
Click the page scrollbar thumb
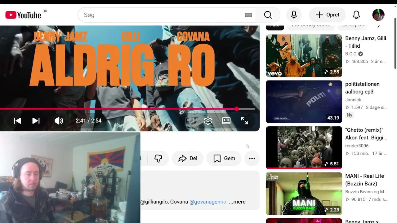click(395, 43)
